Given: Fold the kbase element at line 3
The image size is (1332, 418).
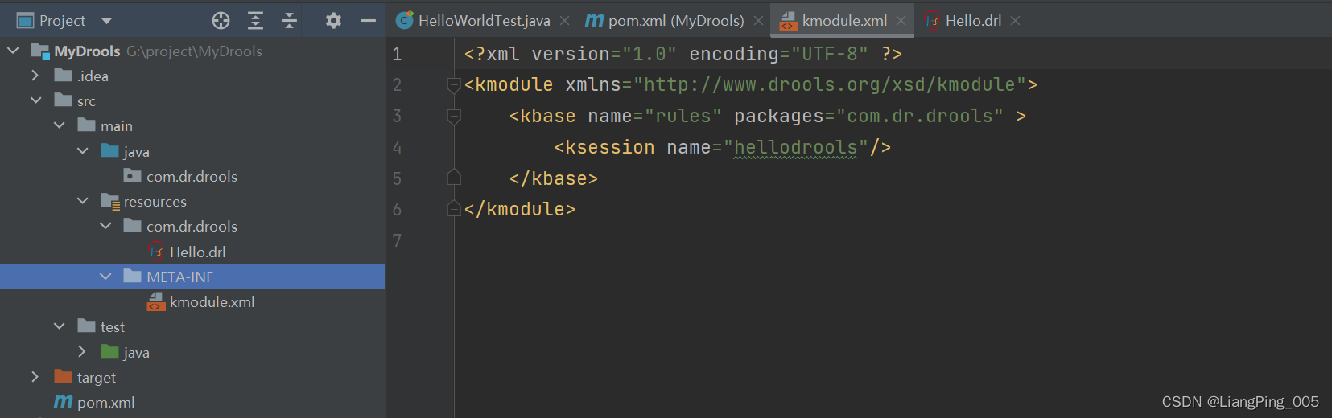Looking at the screenshot, I should (x=454, y=117).
